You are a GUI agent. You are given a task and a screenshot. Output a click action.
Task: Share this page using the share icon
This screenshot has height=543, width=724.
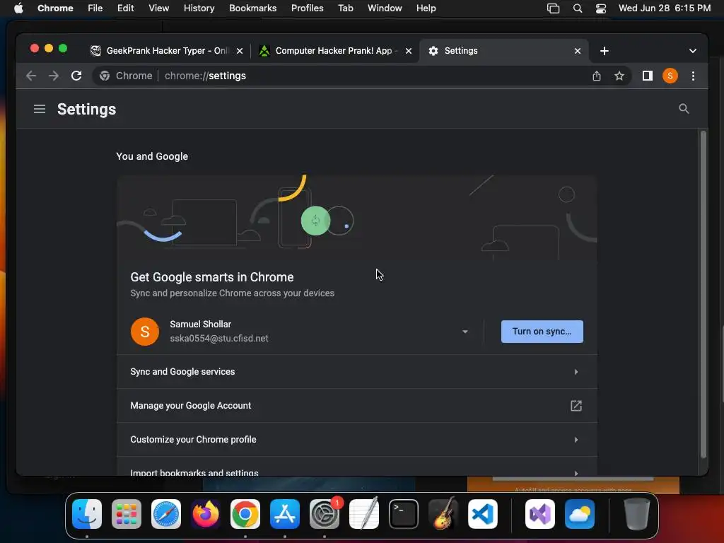(x=597, y=76)
